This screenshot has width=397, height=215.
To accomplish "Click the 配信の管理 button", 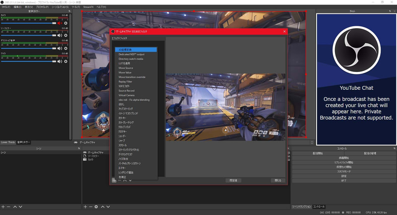I will click(x=370, y=153).
